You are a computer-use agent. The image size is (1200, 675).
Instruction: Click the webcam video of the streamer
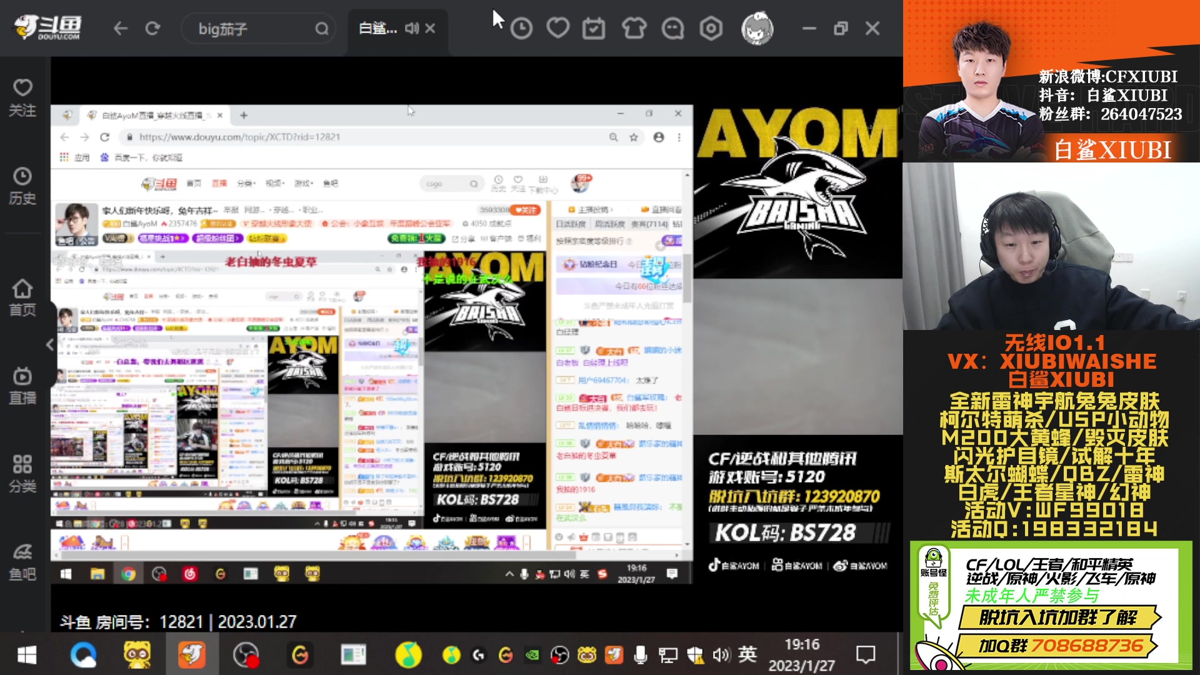coord(1051,246)
